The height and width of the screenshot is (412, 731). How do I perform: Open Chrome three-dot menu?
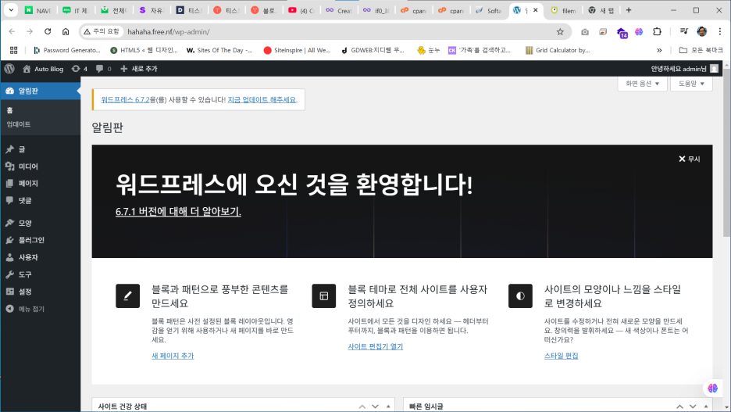720,32
